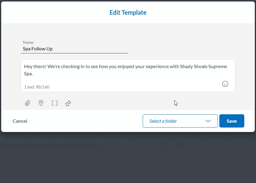The height and width of the screenshot is (183, 256).
Task: Click the Spa Follow Up name text
Action: (37, 49)
